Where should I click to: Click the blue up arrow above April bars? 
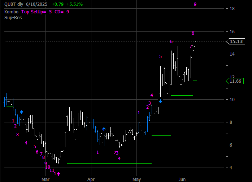104,129
